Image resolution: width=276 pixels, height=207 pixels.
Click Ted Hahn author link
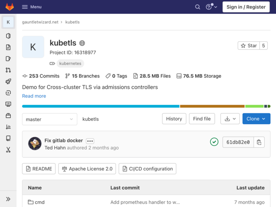tap(55, 147)
